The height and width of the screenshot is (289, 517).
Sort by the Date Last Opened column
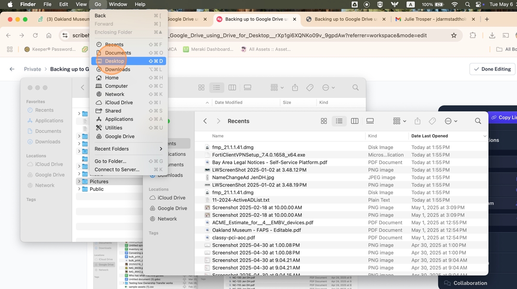coord(448,136)
